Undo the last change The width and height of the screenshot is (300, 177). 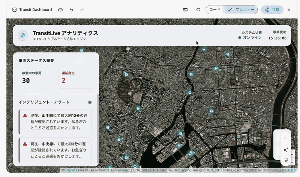click(71, 10)
